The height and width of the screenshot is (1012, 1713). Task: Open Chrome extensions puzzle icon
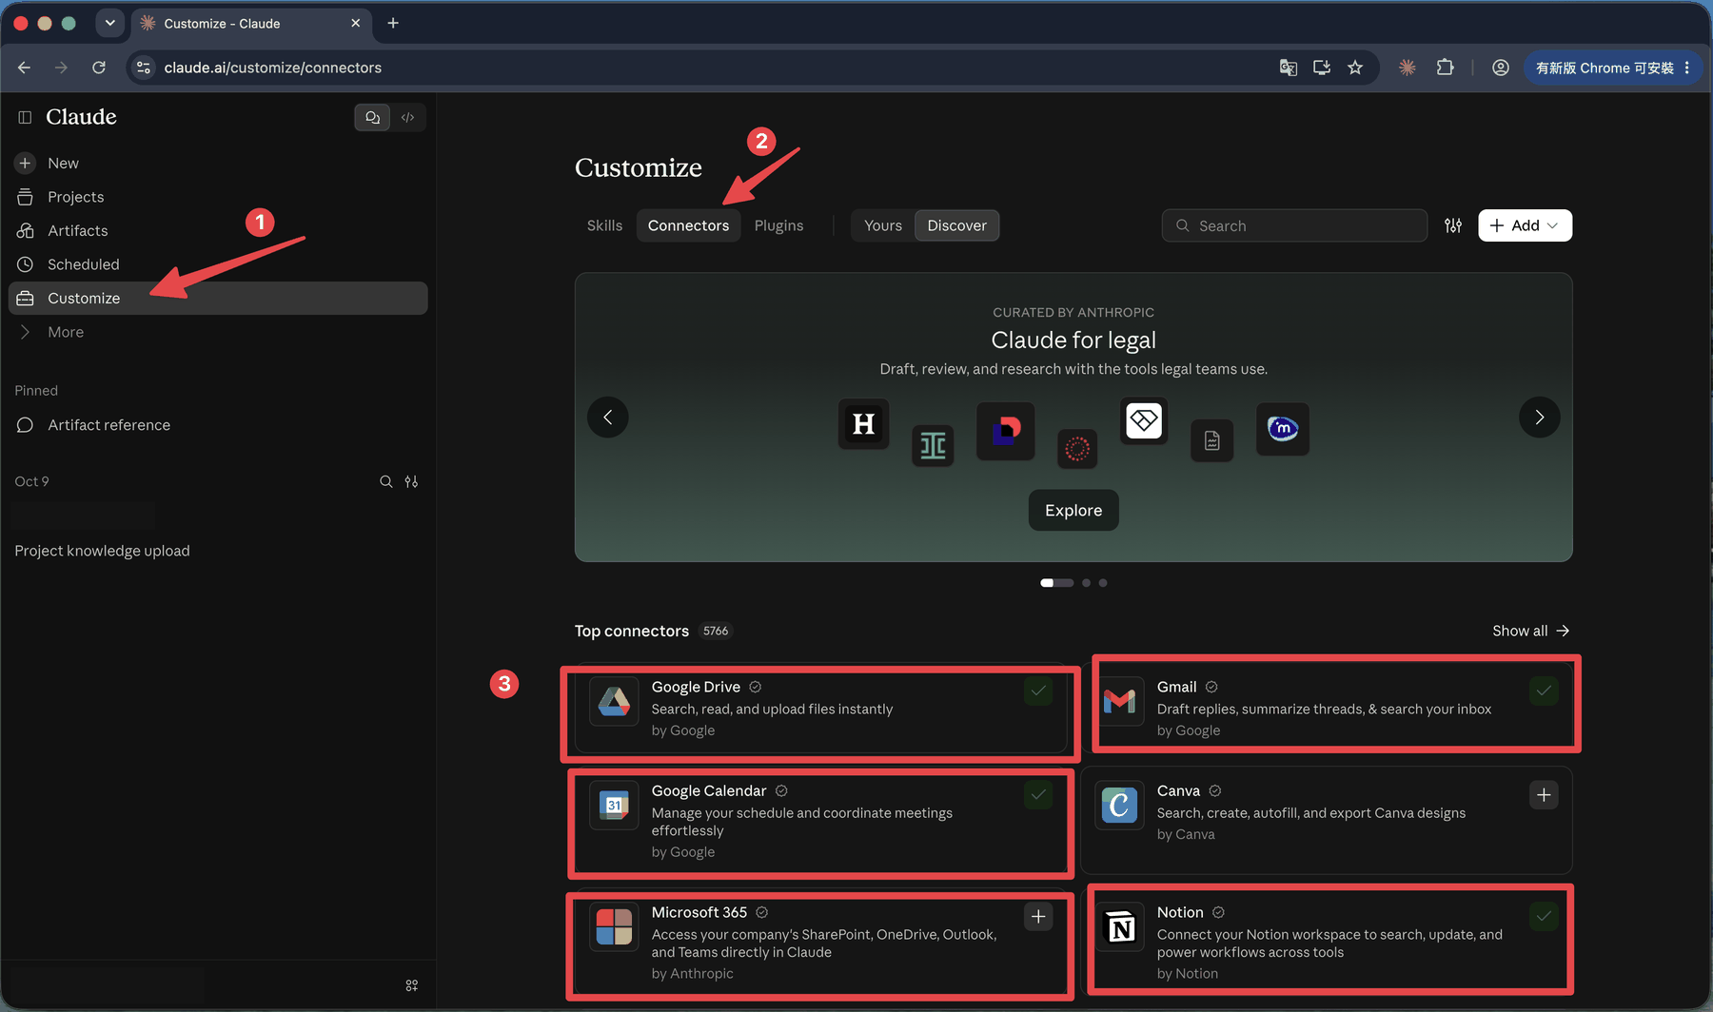click(1445, 68)
